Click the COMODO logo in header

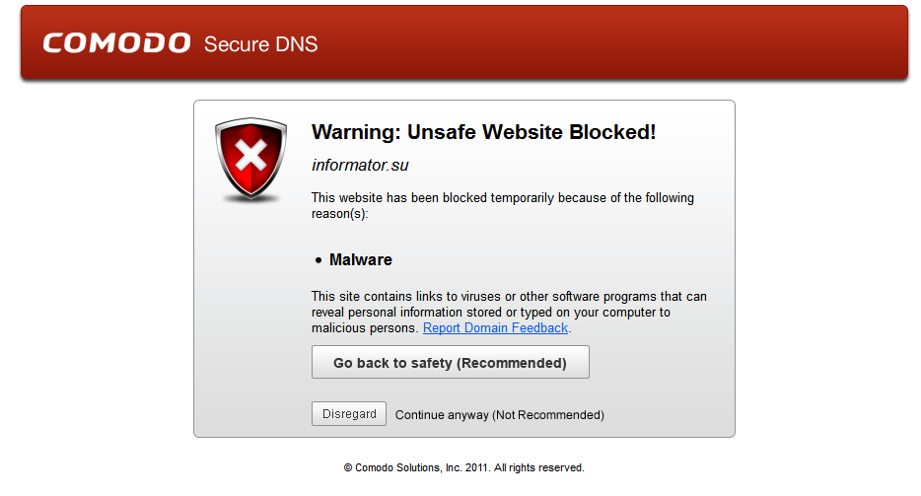[x=116, y=43]
